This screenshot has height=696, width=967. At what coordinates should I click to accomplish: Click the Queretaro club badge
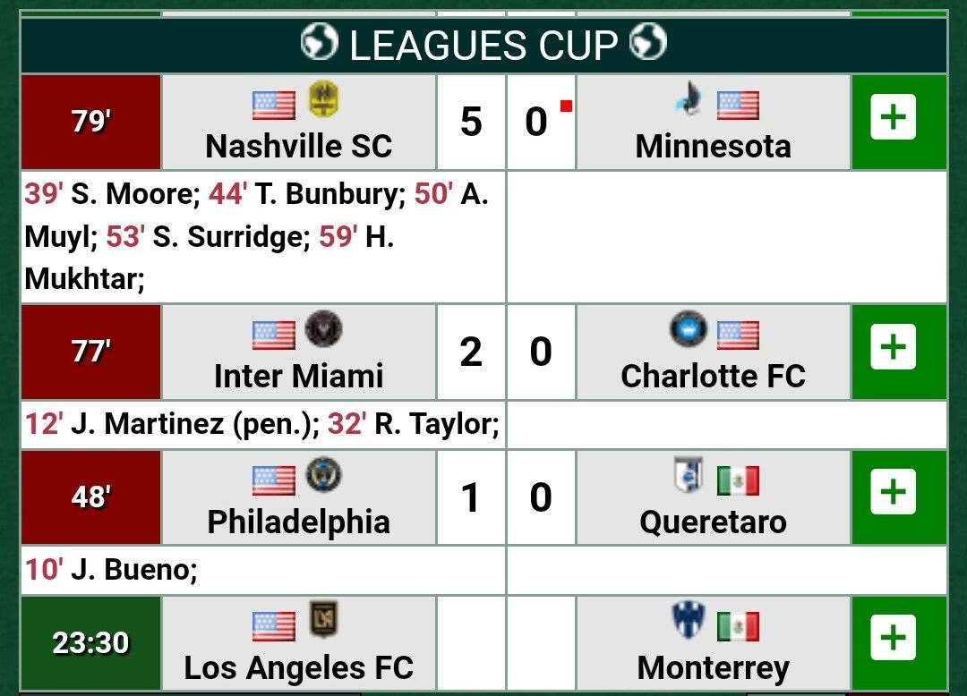click(689, 475)
